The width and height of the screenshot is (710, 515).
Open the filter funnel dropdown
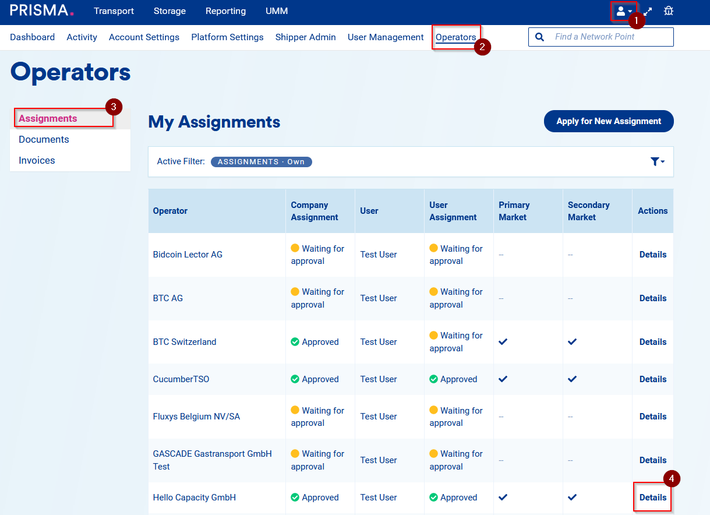[x=657, y=162]
